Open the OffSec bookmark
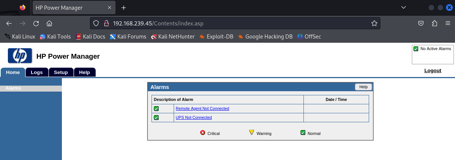Viewport: 455px width, 160px height. 309,37
